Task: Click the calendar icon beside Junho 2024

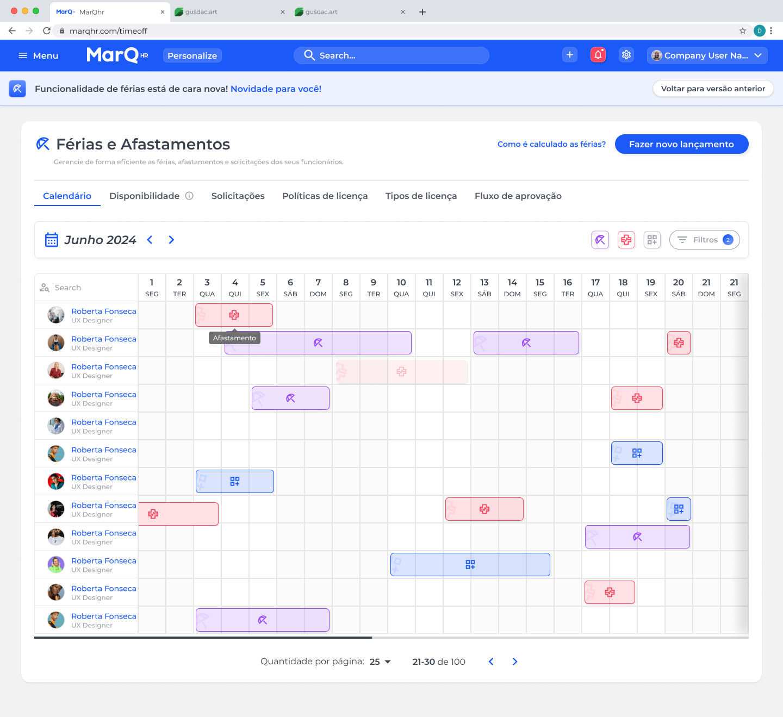Action: 52,240
